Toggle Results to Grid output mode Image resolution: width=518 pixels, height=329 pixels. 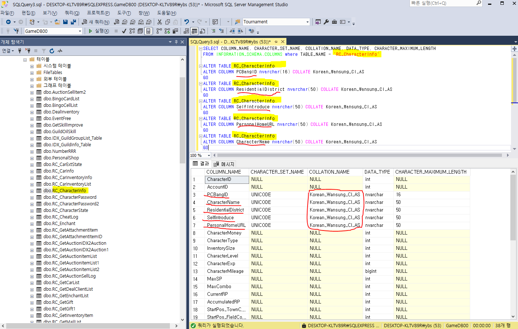(194, 31)
